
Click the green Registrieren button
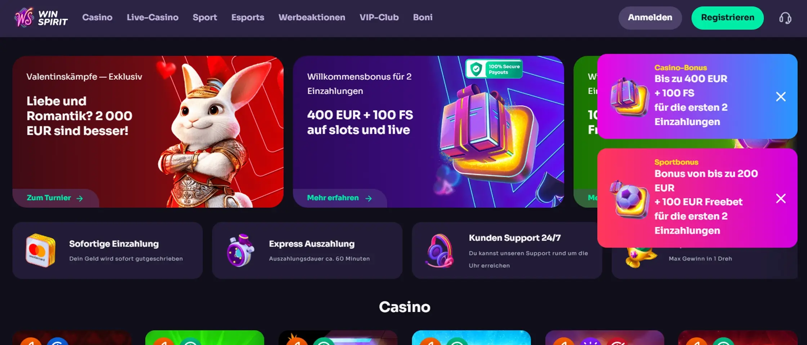(x=727, y=18)
